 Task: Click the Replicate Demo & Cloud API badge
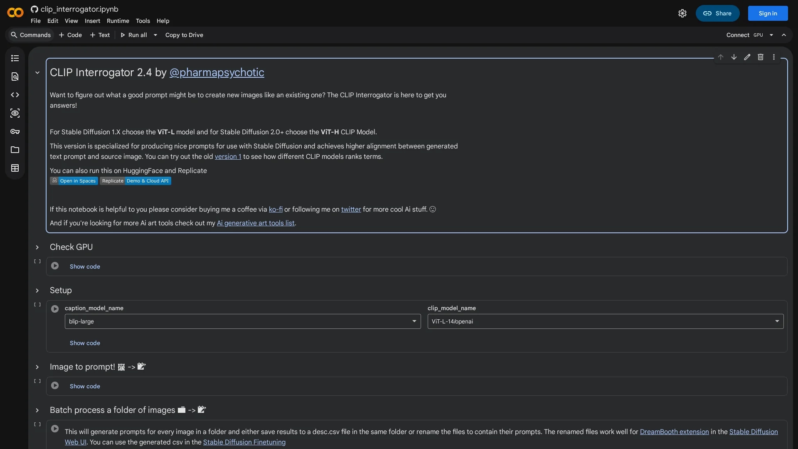pyautogui.click(x=135, y=181)
